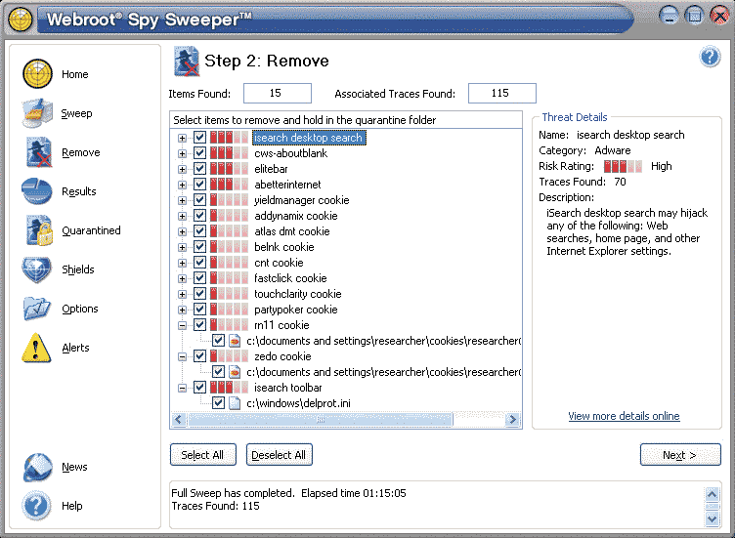Click Items Found field showing 15
Screen dimensions: 735x538
pos(278,93)
